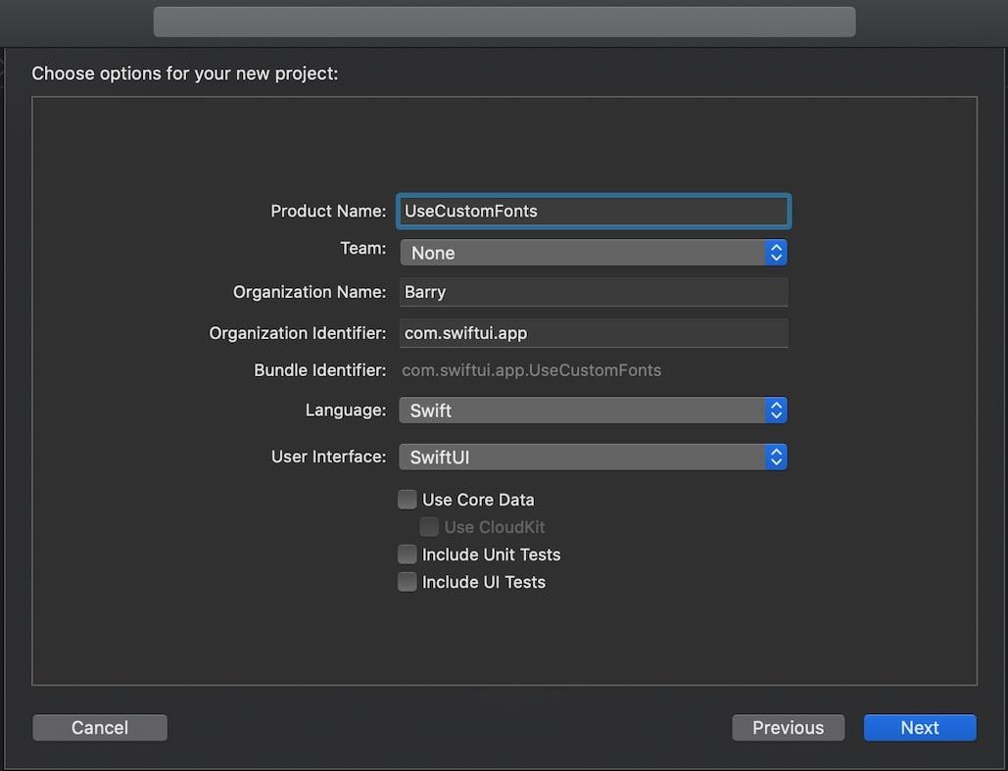Tick the Include Unit Tests checkbox
This screenshot has width=1008, height=771.
click(x=408, y=554)
